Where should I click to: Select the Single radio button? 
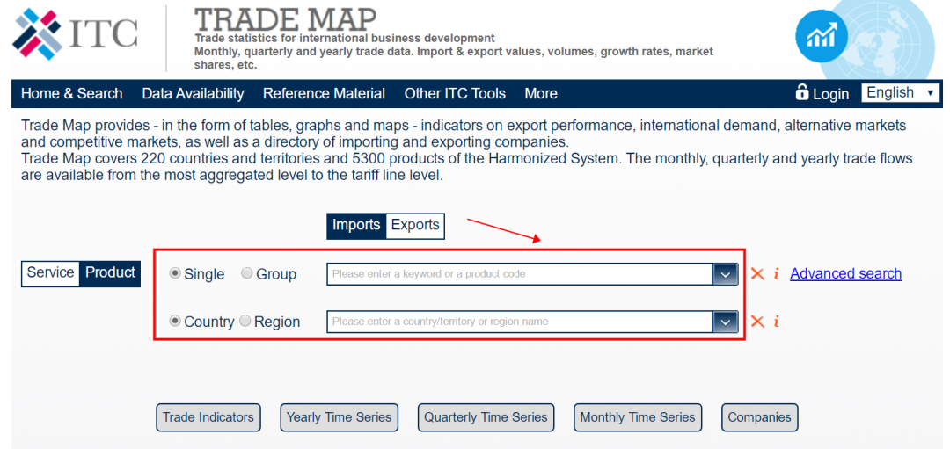coord(175,273)
